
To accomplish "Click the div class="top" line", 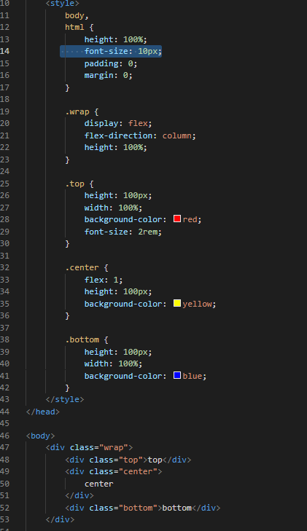I will 128,460.
